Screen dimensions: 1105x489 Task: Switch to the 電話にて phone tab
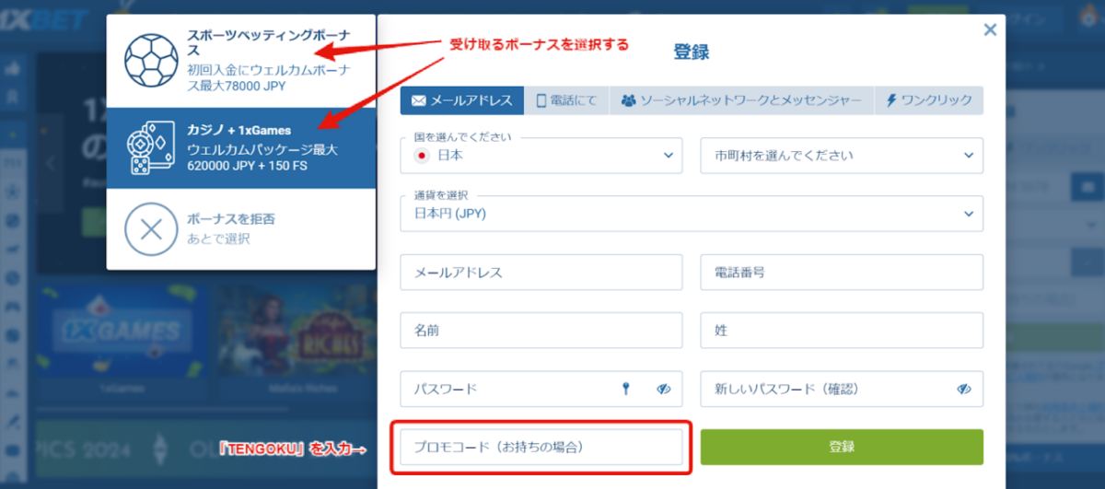[x=566, y=101]
